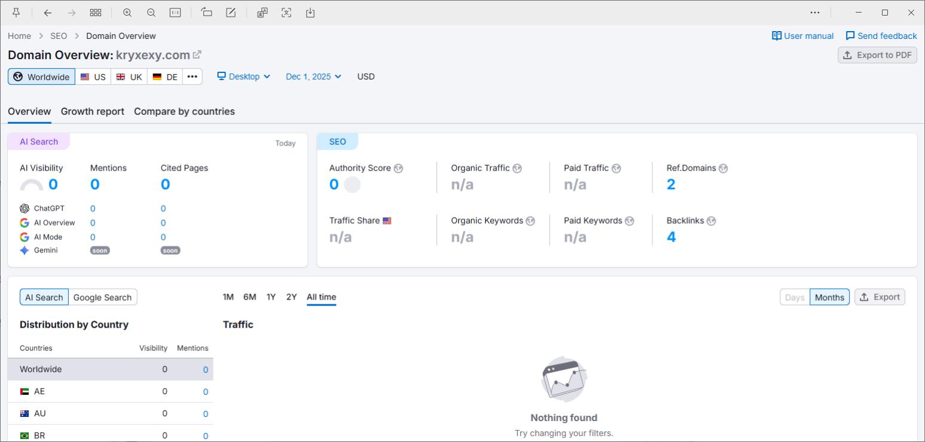Click the info globe next to Paid Keywords
This screenshot has height=442, width=925.
(x=630, y=221)
